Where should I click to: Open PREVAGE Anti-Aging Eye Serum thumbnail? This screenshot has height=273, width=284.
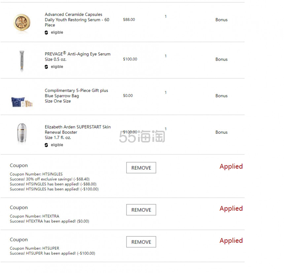pyautogui.click(x=22, y=61)
